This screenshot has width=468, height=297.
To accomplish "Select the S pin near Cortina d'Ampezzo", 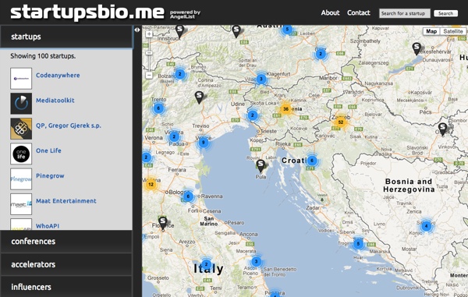I will (x=199, y=97).
